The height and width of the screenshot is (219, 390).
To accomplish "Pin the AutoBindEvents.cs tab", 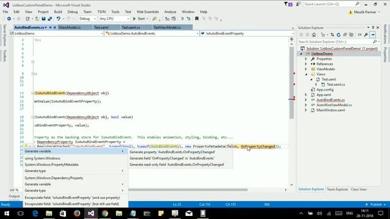I will pos(50,27).
